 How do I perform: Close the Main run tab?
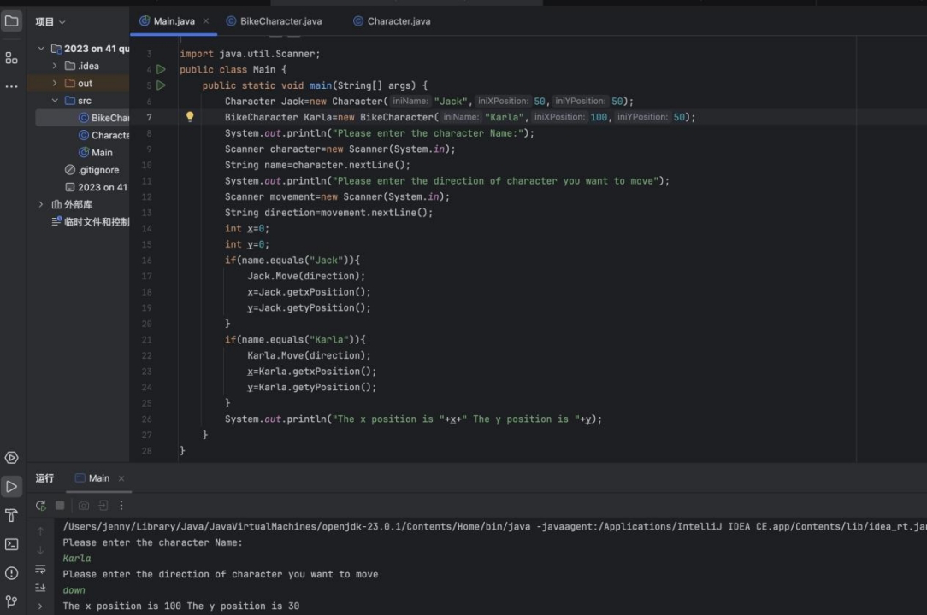point(121,478)
